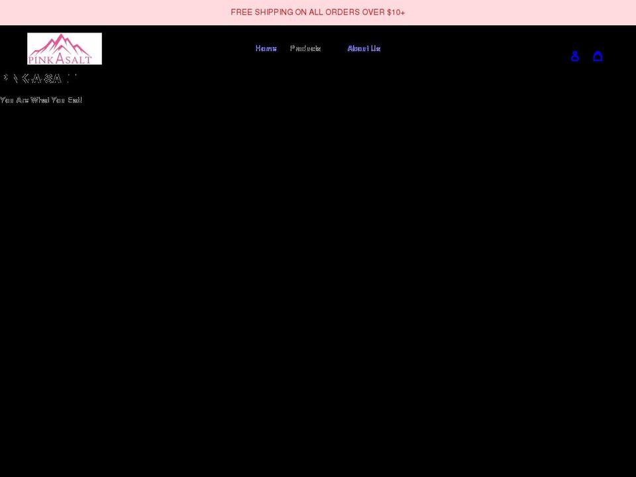Return home by clicking the logo image
The image size is (636, 477).
click(x=64, y=48)
